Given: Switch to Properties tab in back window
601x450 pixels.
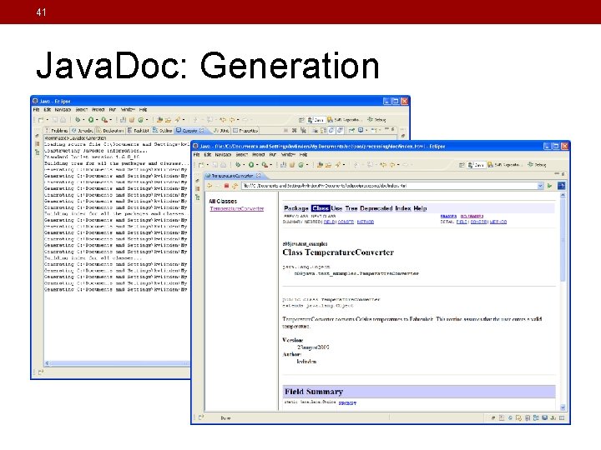Looking at the screenshot, I should pyautogui.click(x=245, y=131).
